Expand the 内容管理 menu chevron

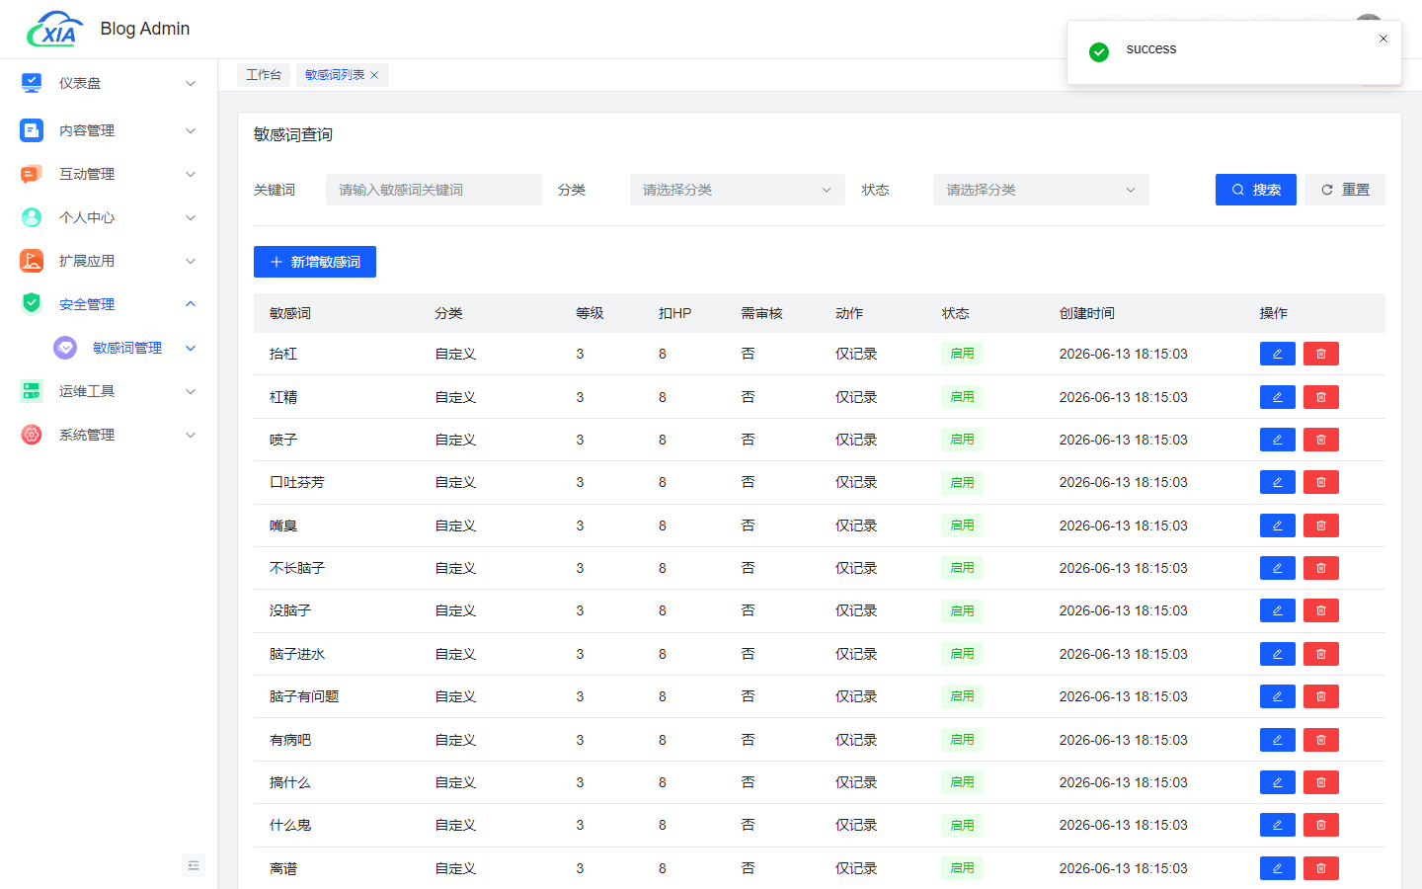191,130
